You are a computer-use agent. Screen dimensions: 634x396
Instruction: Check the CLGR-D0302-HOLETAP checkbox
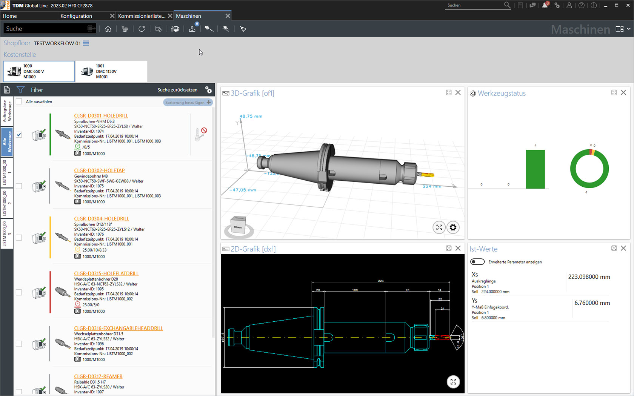tap(19, 186)
